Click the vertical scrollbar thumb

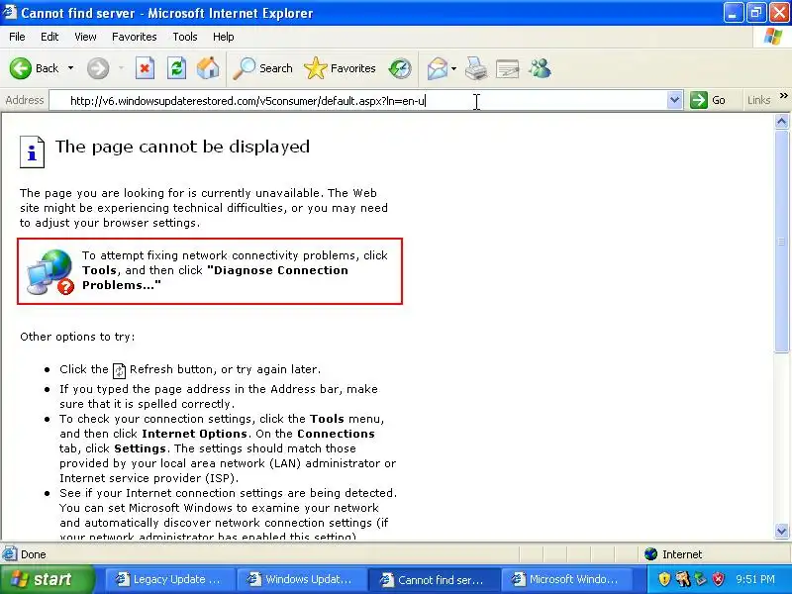(x=781, y=241)
